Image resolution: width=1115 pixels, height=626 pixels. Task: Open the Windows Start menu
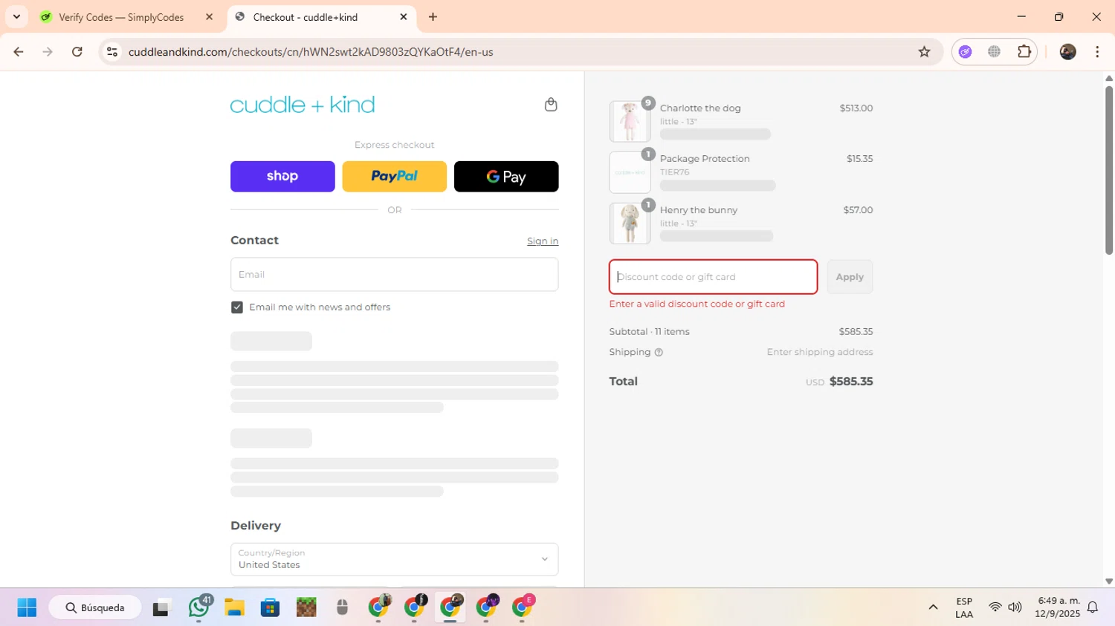27,607
